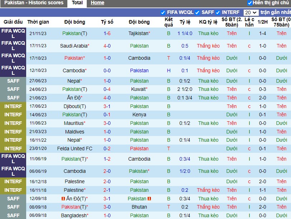Click the 1/2H column header
This screenshot has height=219, width=291.
tap(263, 22)
